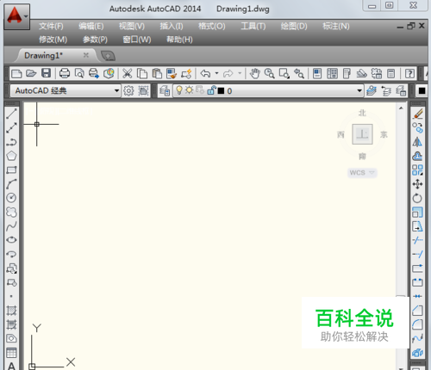Click the workspace settings gear button
Screen dimensions: 431x370
[128, 91]
